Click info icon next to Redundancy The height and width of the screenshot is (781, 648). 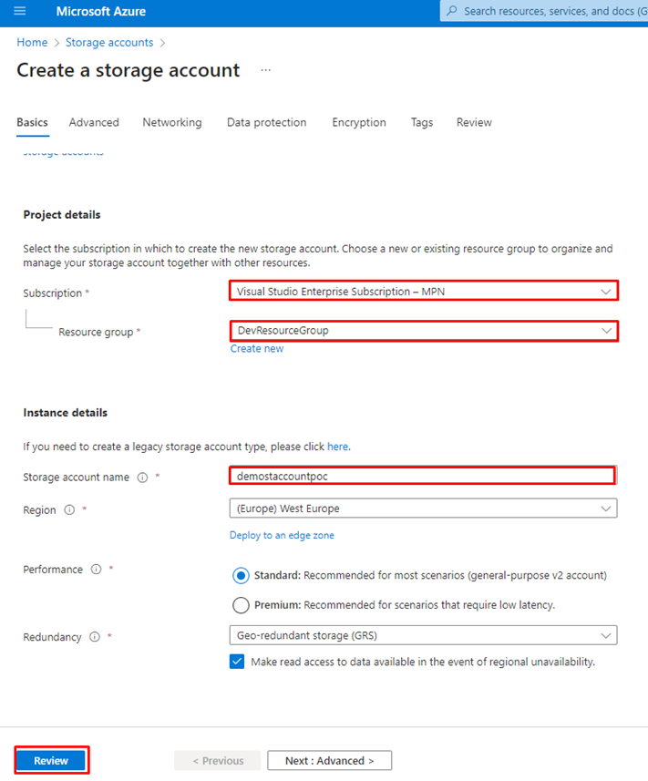[95, 637]
